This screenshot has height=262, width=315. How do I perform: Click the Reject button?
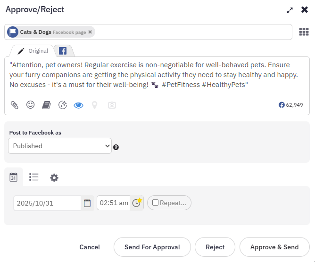(215, 247)
